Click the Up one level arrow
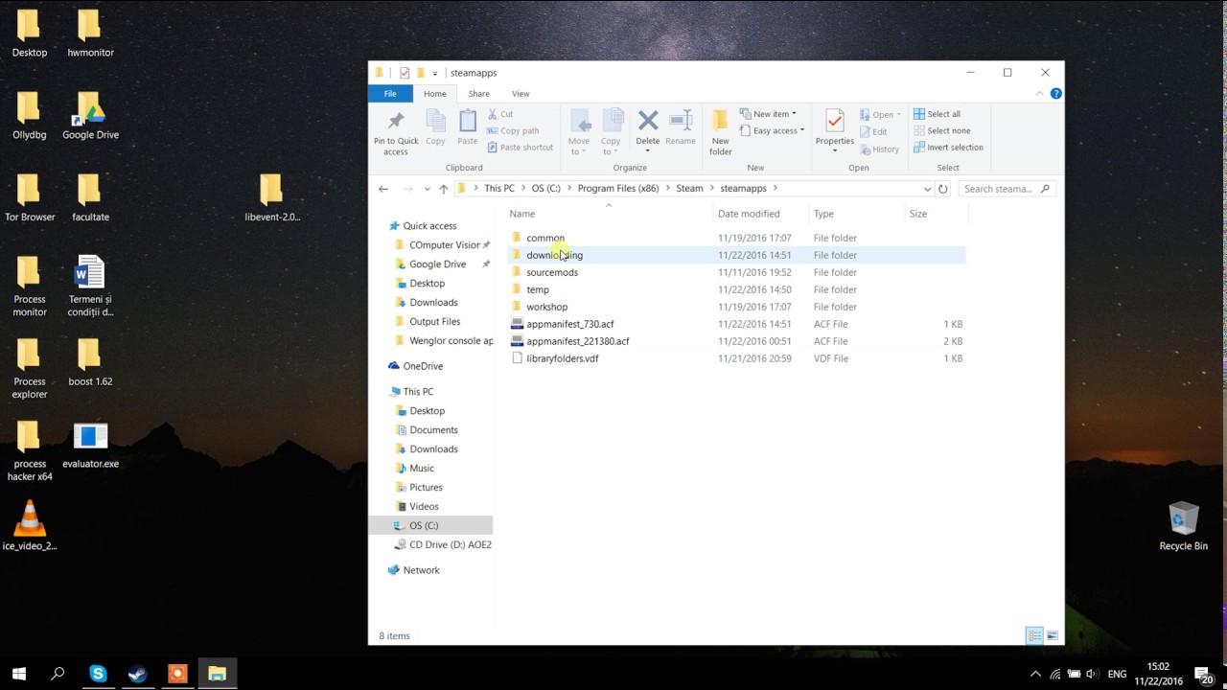This screenshot has height=690, width=1227. [x=443, y=189]
